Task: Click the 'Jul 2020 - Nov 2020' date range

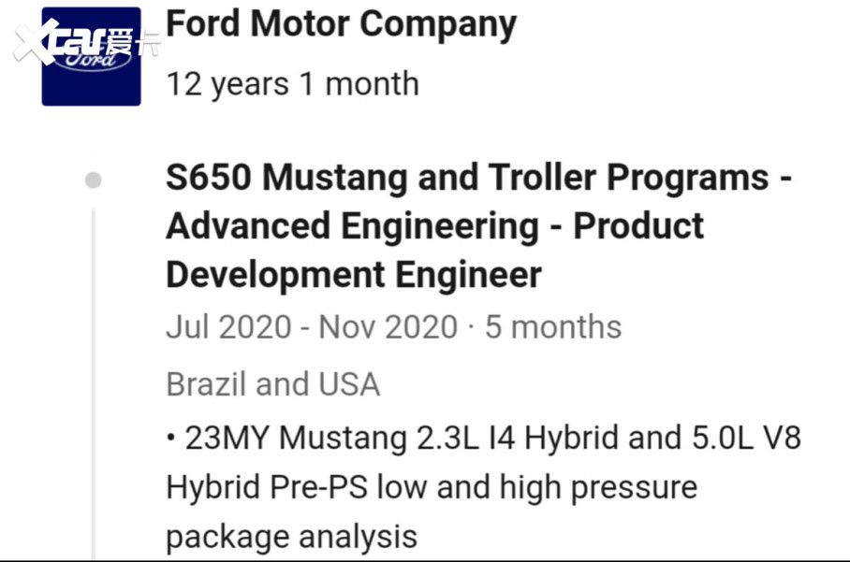Action: coord(311,327)
